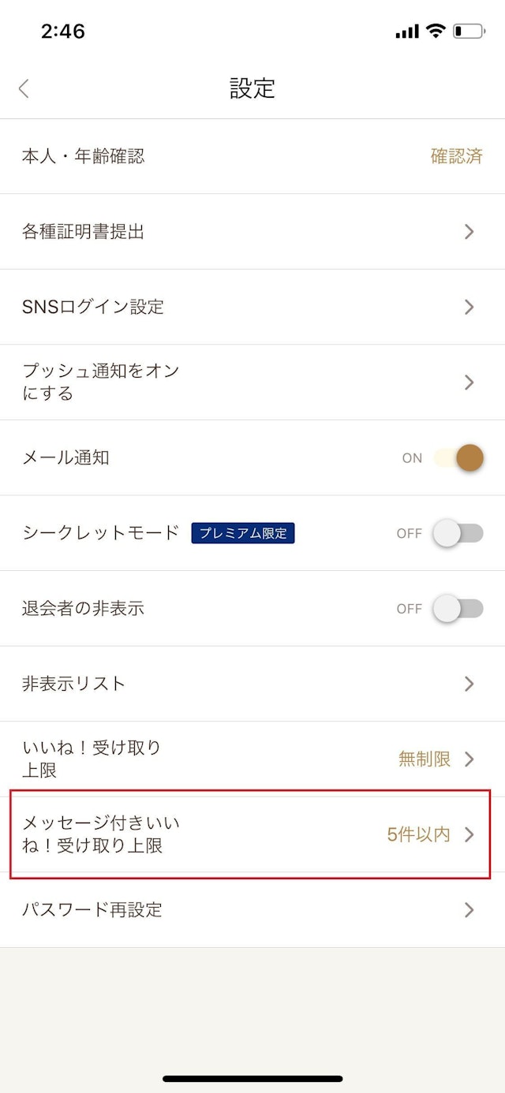Tap the back arrow icon
Screen dimensions: 505x1093
click(24, 88)
